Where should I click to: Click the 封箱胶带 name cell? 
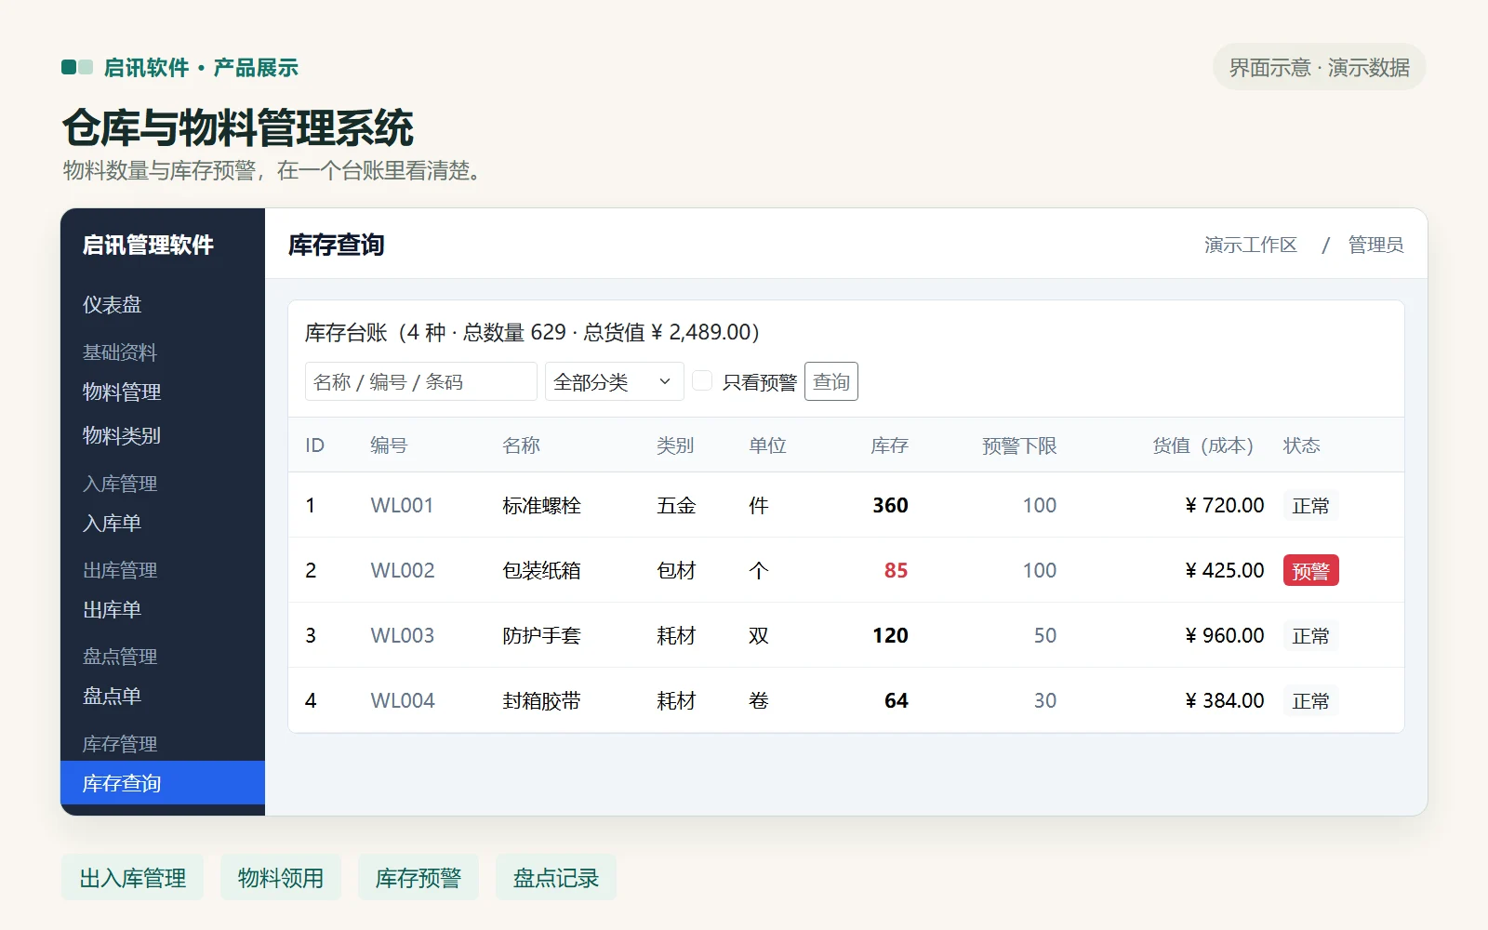541,700
